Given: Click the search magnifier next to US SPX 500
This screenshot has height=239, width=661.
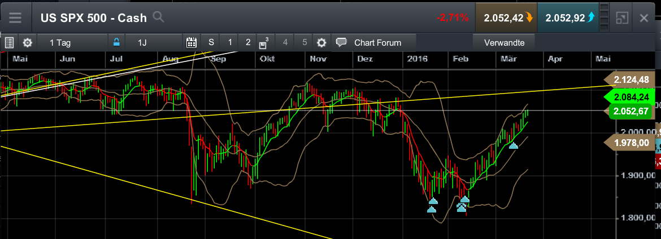Looking at the screenshot, I should click(158, 17).
